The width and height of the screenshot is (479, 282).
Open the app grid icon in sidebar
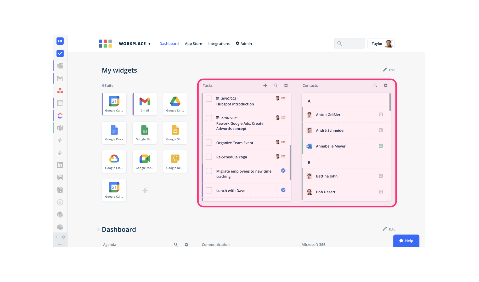coord(60,41)
